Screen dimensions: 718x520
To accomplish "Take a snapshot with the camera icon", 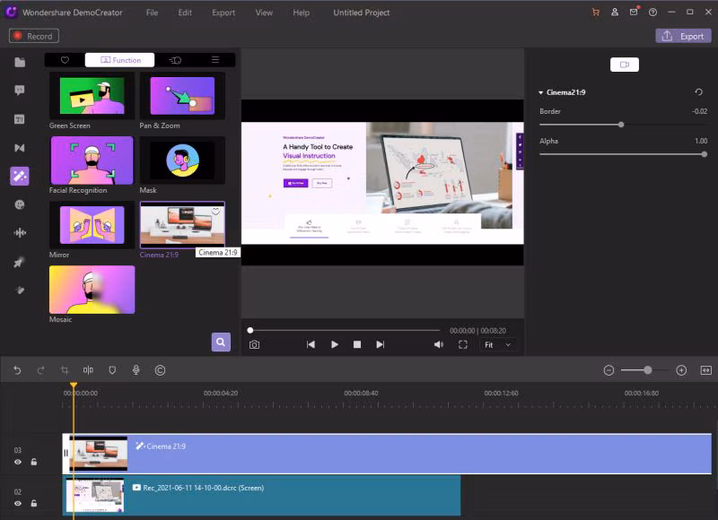I will tap(254, 345).
